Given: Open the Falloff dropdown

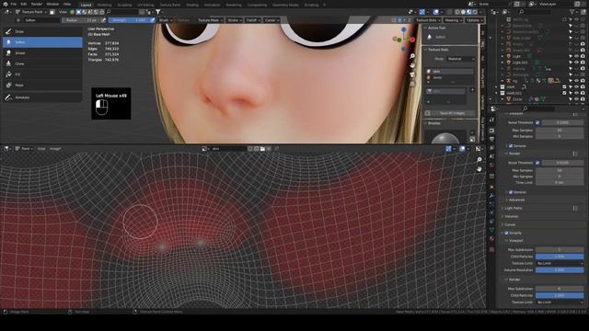Looking at the screenshot, I should coord(253,20).
